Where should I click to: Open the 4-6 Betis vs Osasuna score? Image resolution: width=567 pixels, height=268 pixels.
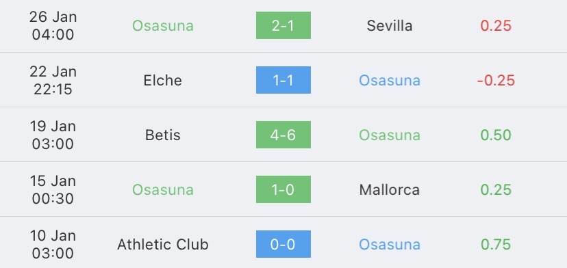pos(283,135)
